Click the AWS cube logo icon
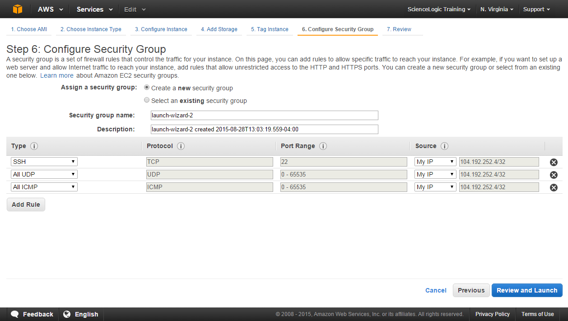The height and width of the screenshot is (321, 568). point(17,9)
